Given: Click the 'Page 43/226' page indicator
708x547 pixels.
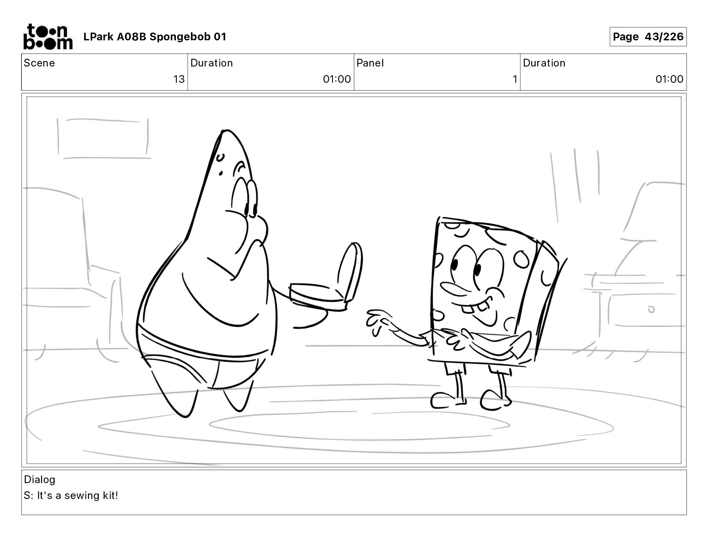Looking at the screenshot, I should click(x=648, y=37).
